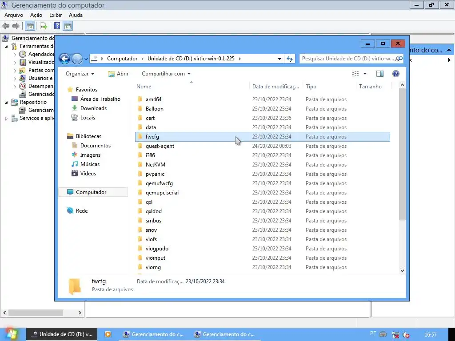Collapse the Repositório tree node

[6, 103]
